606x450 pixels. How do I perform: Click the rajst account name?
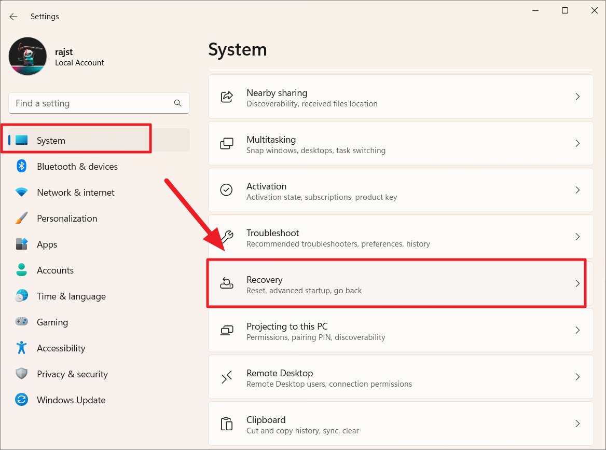[x=64, y=52]
